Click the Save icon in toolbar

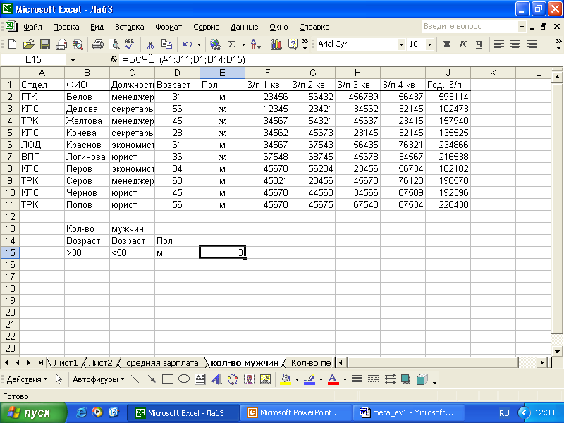(x=44, y=44)
